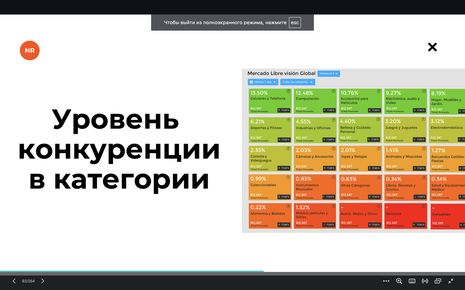
Task: Click the 4.55% Industrias y Oficinas tile
Action: (315, 130)
